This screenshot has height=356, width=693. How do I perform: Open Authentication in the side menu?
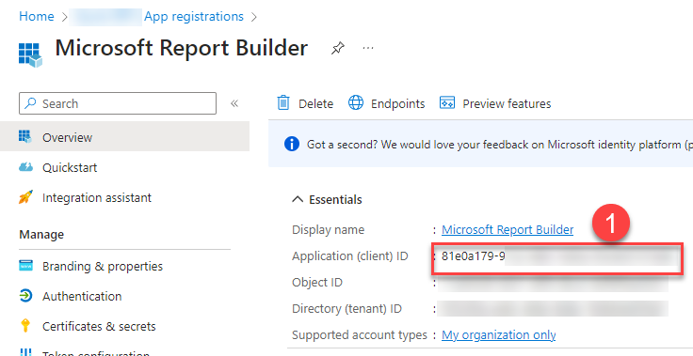click(x=82, y=297)
